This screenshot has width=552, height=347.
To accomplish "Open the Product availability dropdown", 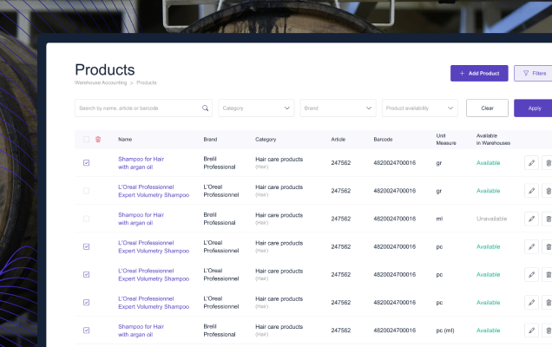I will click(x=419, y=108).
